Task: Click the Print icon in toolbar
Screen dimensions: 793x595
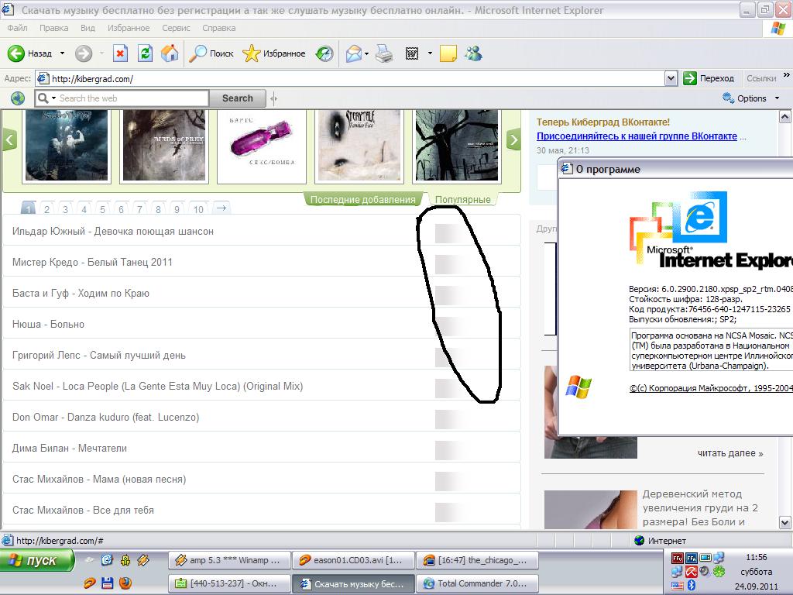Action: point(384,53)
